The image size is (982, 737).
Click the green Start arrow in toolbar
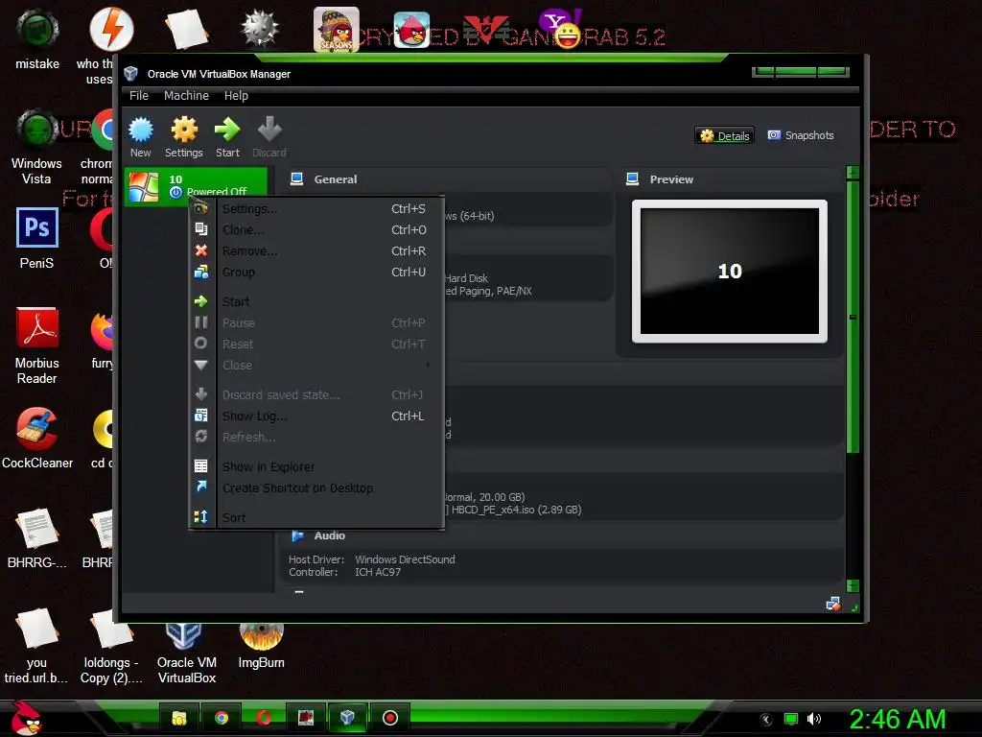pyautogui.click(x=227, y=136)
